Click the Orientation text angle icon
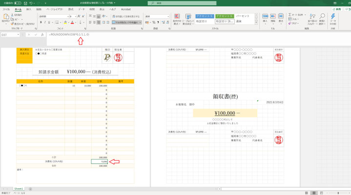 (104, 16)
